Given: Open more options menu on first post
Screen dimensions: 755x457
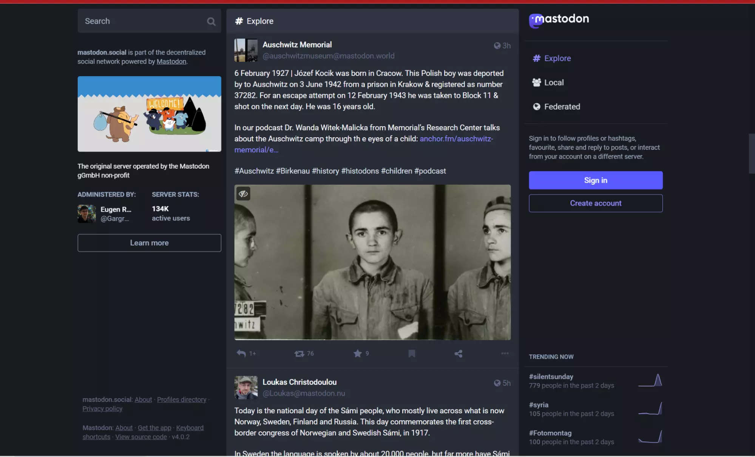Looking at the screenshot, I should pos(505,353).
